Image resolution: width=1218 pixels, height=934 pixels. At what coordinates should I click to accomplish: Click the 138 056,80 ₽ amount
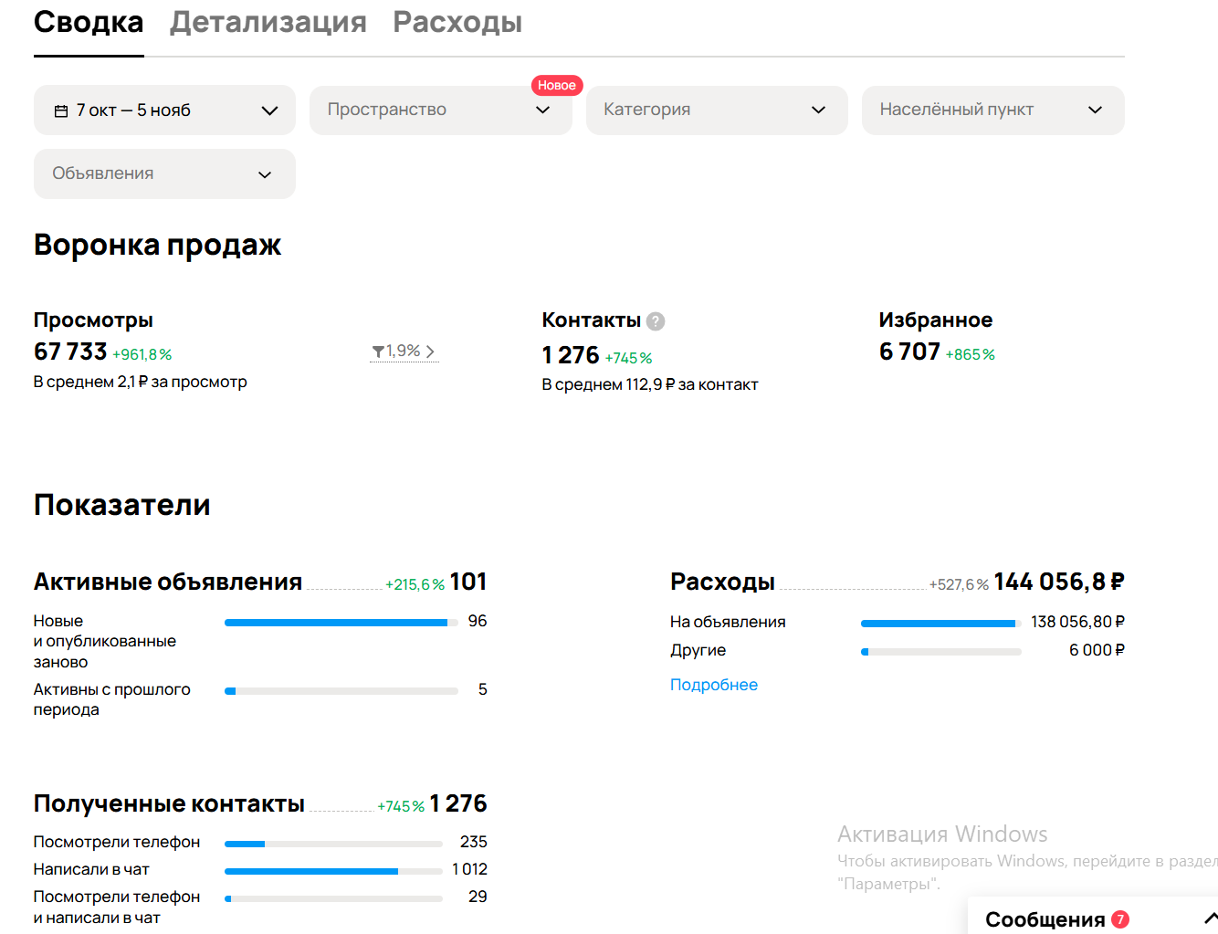click(x=1077, y=622)
